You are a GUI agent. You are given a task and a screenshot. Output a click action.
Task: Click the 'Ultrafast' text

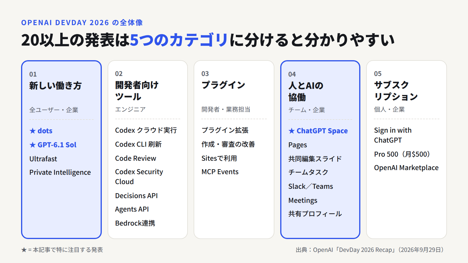pos(43,159)
